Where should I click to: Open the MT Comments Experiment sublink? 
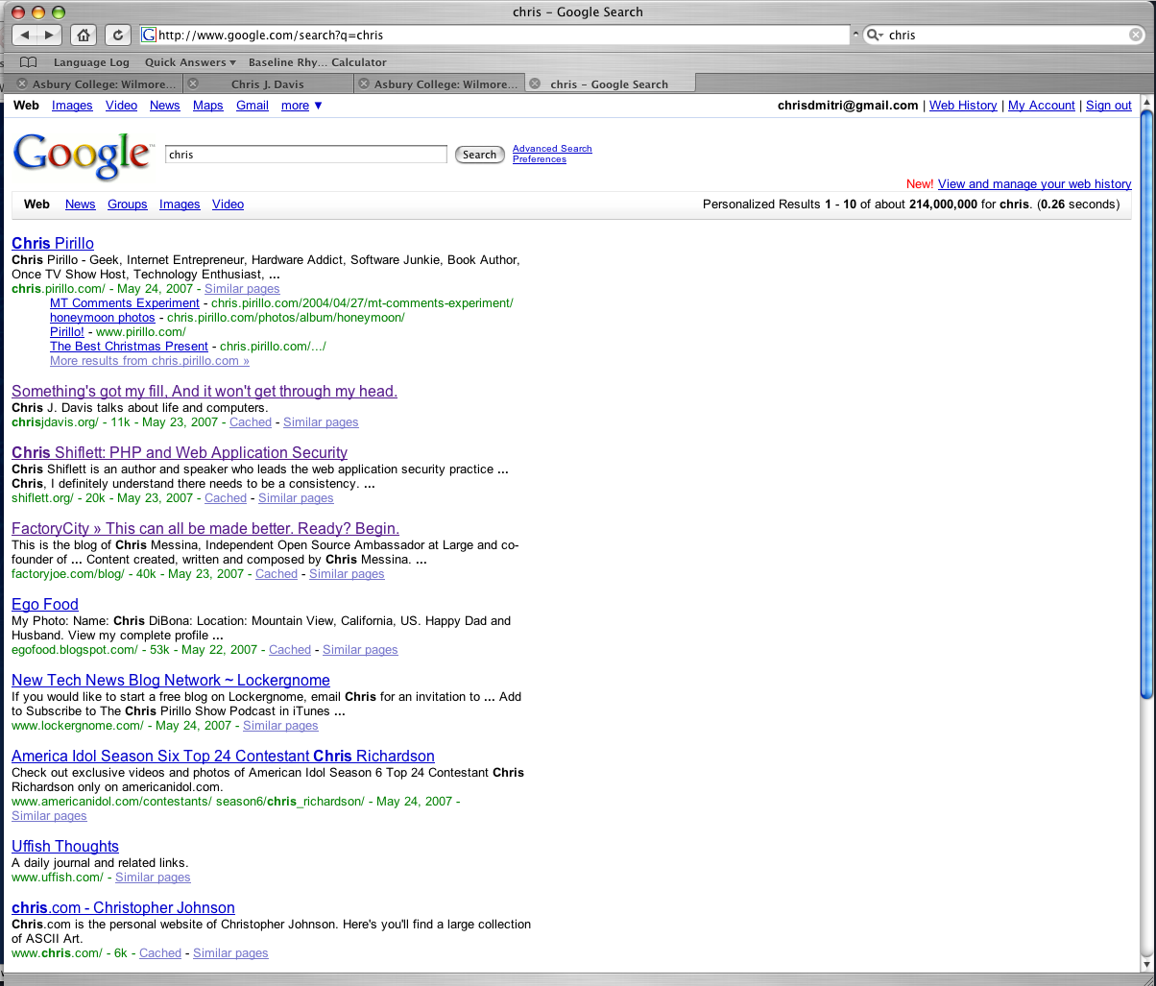(125, 303)
